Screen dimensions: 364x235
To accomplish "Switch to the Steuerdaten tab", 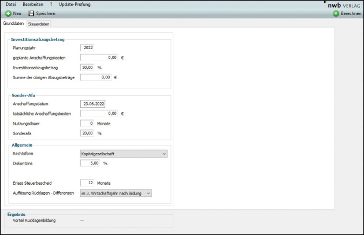I will point(39,24).
